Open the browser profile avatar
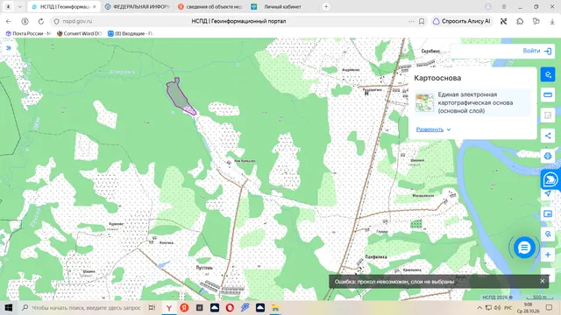Viewport: 561px width, 315px height. click(x=487, y=7)
